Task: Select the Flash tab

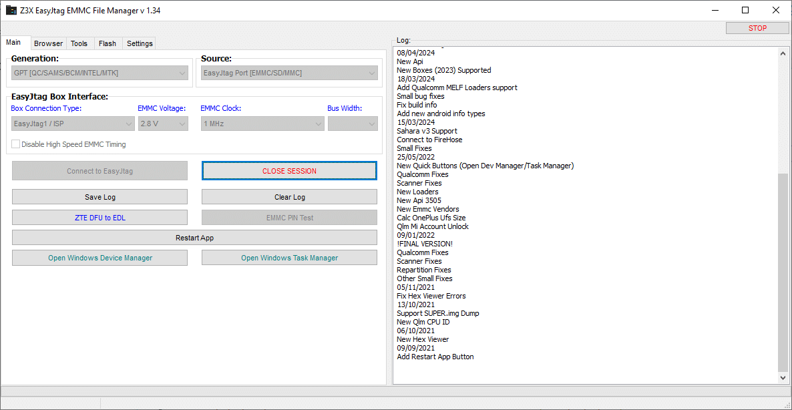Action: point(107,43)
